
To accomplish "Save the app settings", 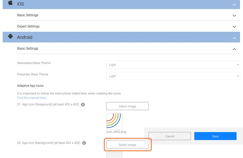I will 215,136.
